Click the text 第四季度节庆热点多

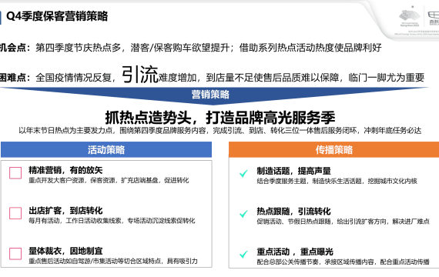[x=78, y=48]
